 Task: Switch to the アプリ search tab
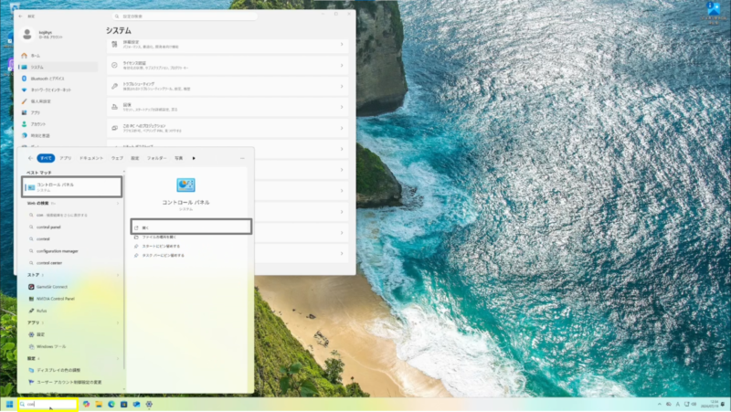[x=65, y=158]
